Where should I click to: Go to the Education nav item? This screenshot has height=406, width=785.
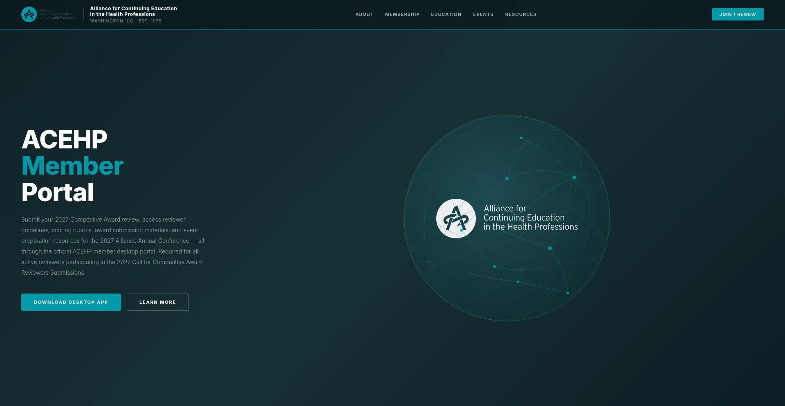click(x=446, y=14)
